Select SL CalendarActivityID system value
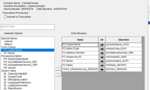Viewport: 150px width, 90px height. pos(15,74)
